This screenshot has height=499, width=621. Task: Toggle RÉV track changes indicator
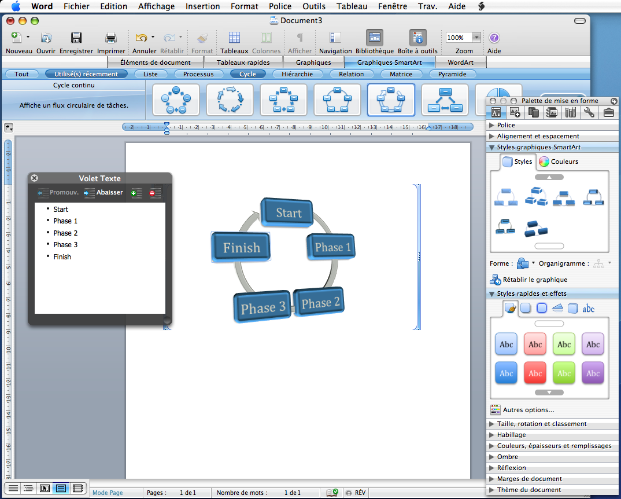[x=356, y=493]
